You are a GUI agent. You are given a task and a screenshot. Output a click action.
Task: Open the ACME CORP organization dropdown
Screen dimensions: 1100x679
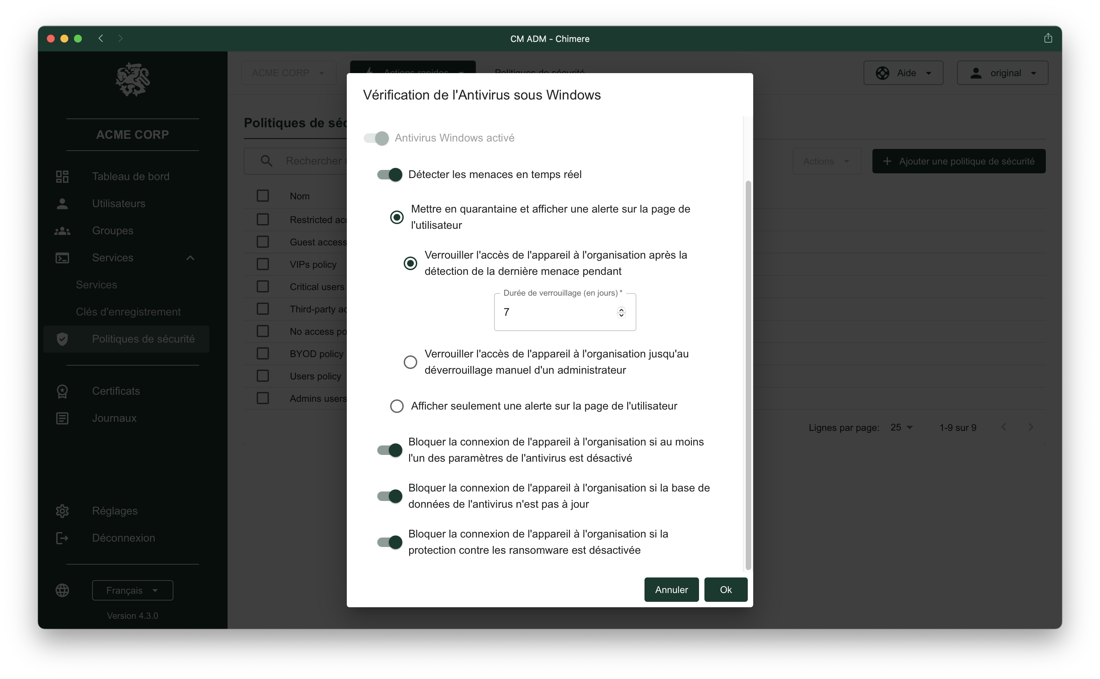click(289, 73)
